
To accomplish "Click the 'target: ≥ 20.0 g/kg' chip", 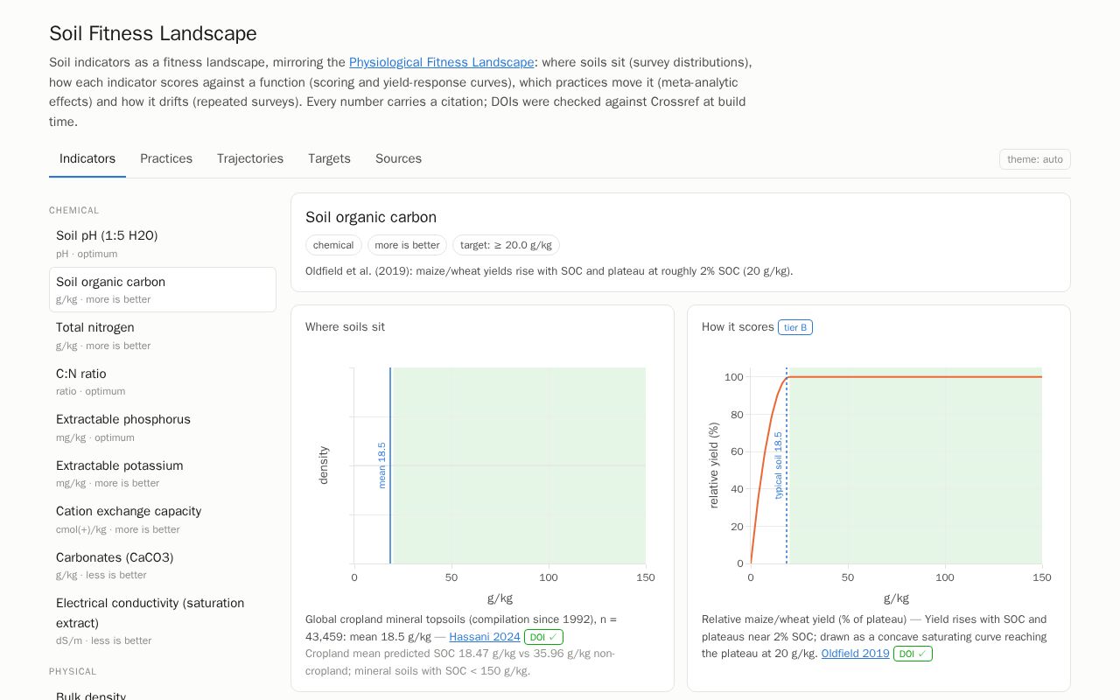I will 506,245.
